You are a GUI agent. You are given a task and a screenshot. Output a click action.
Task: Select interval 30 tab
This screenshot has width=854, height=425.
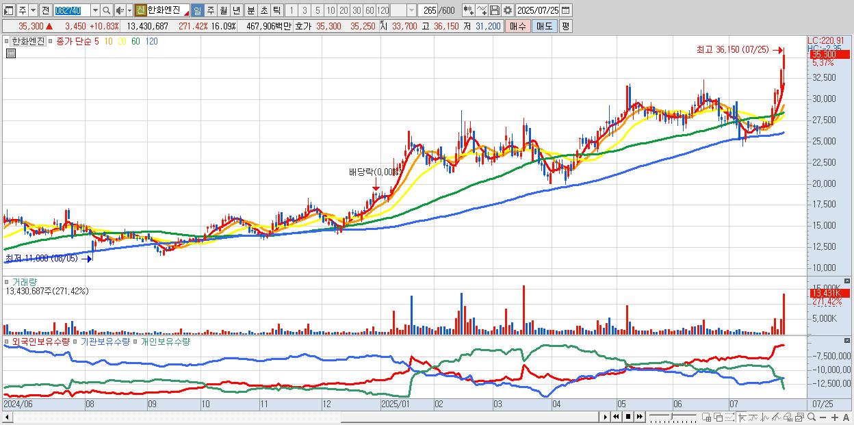pos(357,11)
